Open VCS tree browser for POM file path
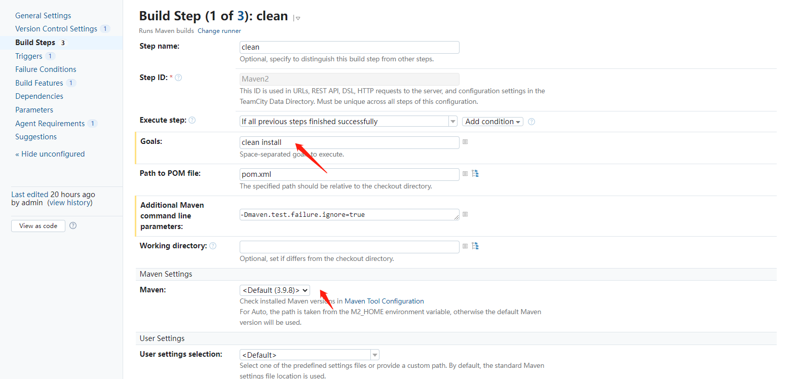The width and height of the screenshot is (797, 379). 475,174
